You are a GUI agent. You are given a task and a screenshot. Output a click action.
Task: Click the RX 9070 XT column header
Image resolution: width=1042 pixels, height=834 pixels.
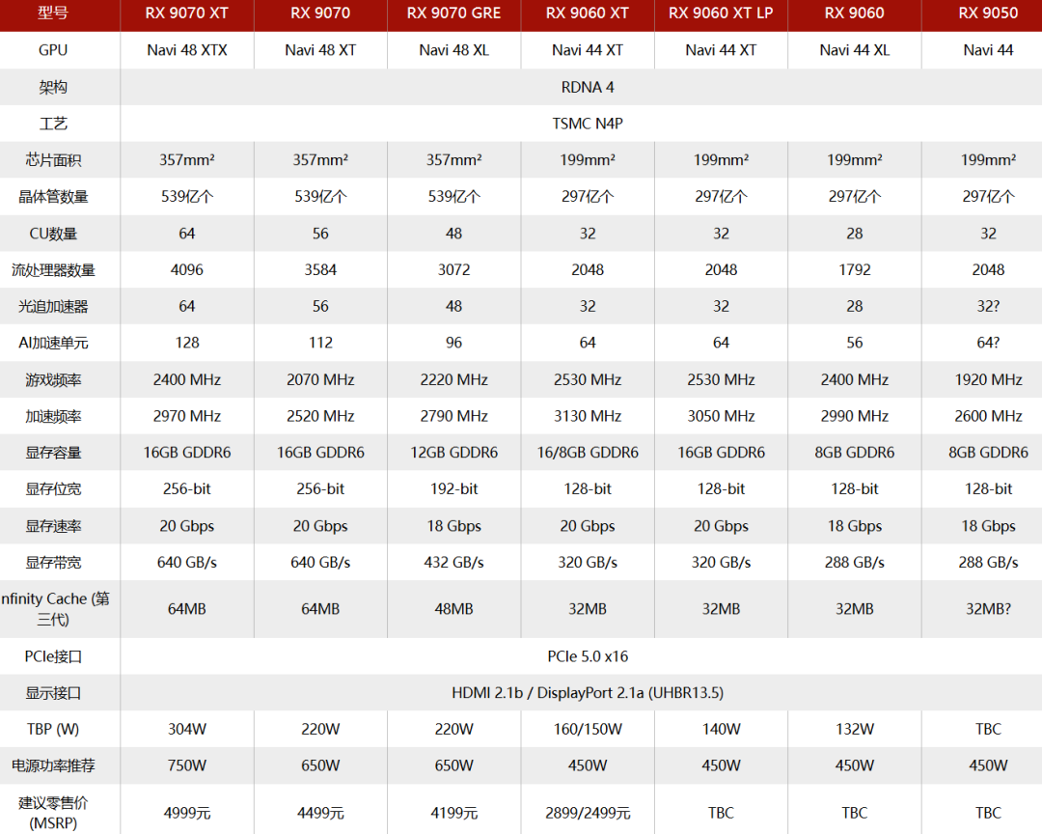(x=187, y=14)
